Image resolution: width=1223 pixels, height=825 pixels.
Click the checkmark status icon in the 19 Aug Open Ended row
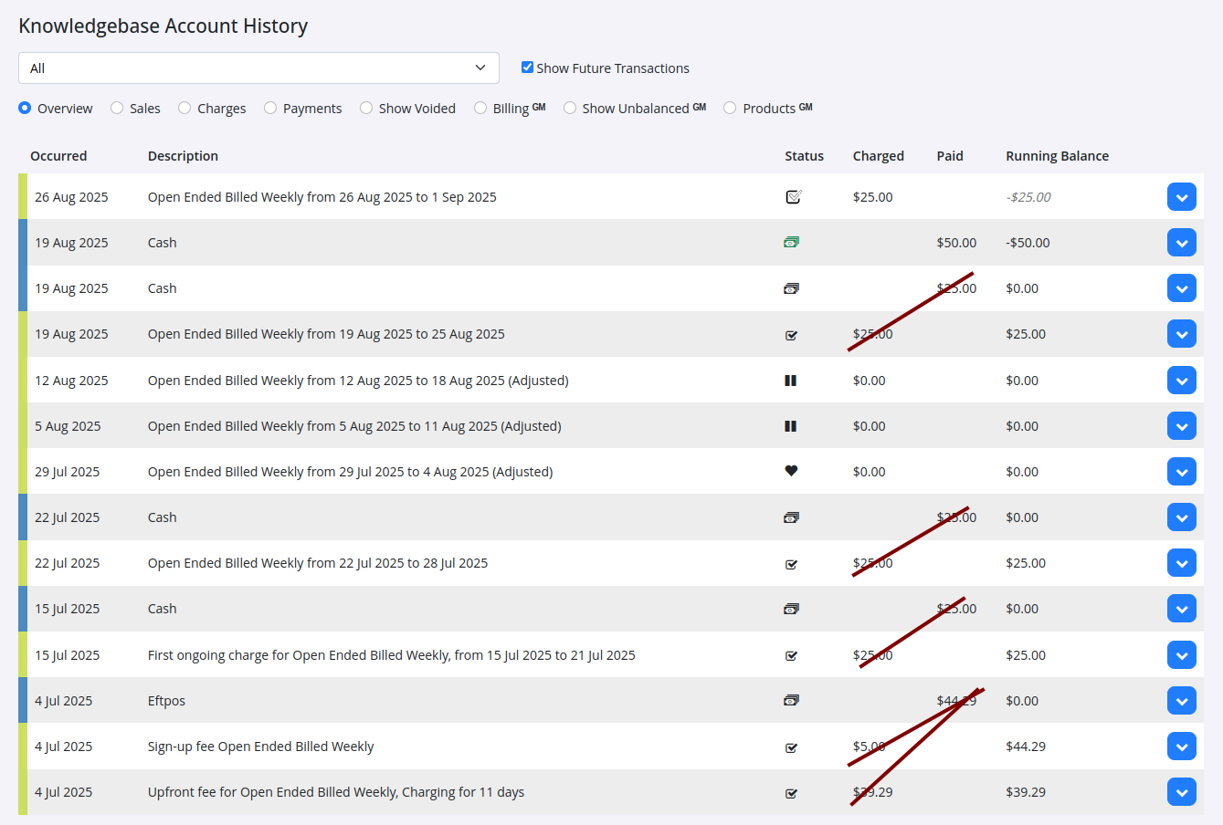point(791,334)
